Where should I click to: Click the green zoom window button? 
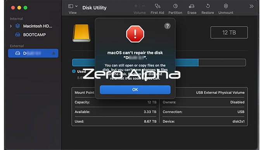[25, 8]
